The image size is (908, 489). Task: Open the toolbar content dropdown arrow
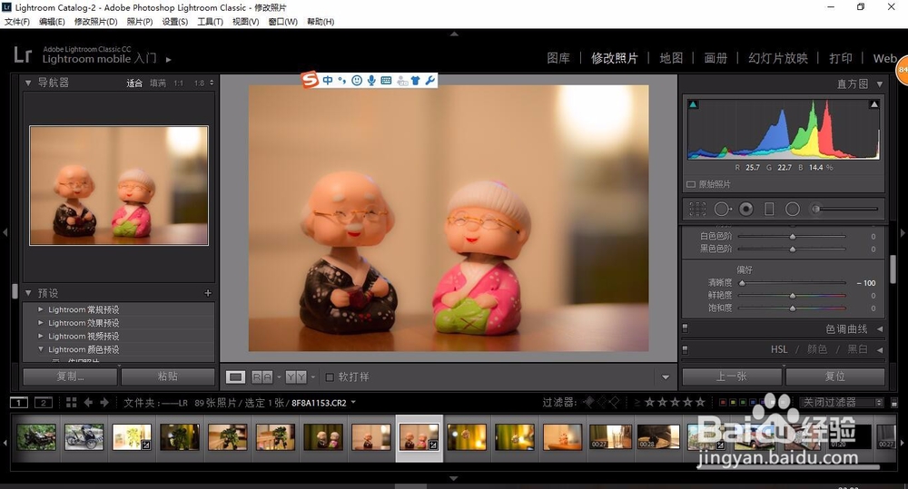(x=666, y=377)
